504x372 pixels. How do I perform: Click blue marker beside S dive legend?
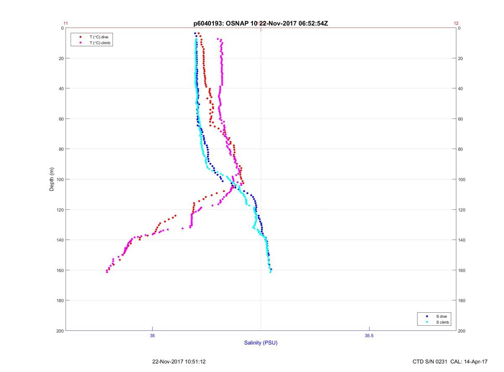(x=427, y=316)
